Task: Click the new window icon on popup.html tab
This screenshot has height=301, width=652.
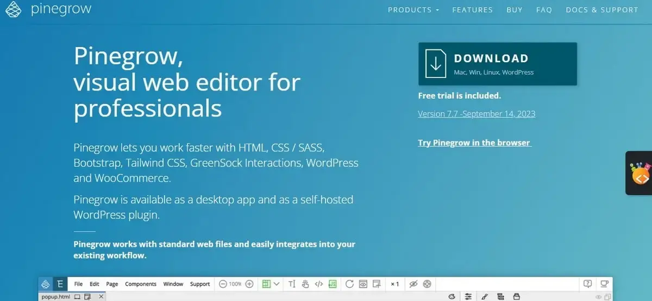Action: coord(87,297)
